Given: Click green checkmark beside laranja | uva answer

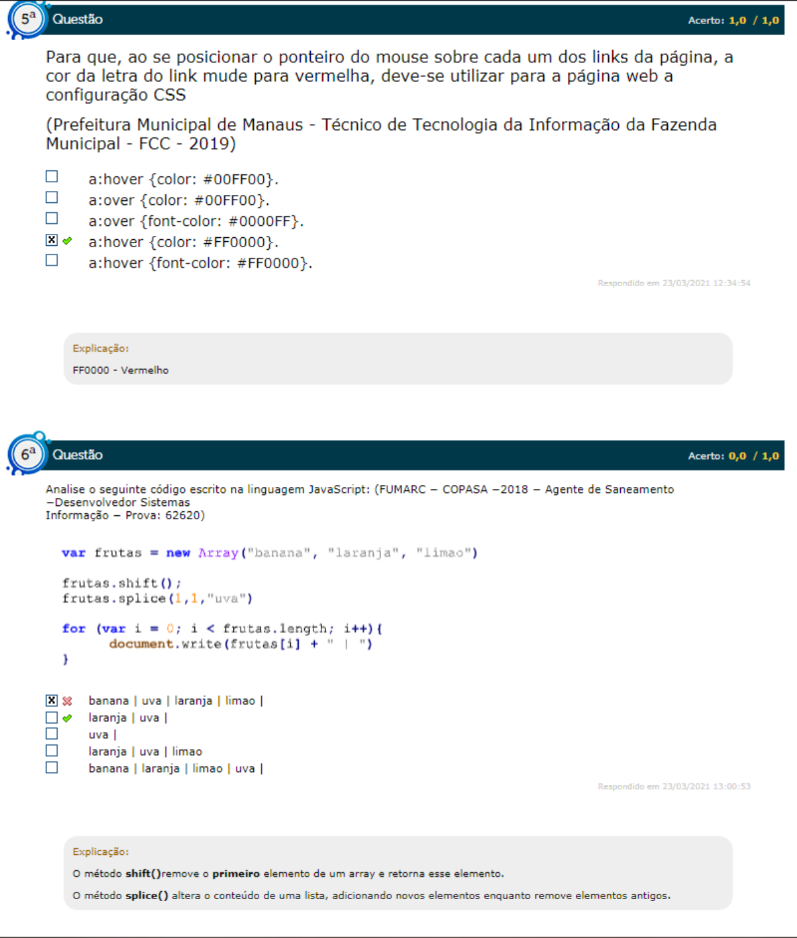Looking at the screenshot, I should [67, 718].
